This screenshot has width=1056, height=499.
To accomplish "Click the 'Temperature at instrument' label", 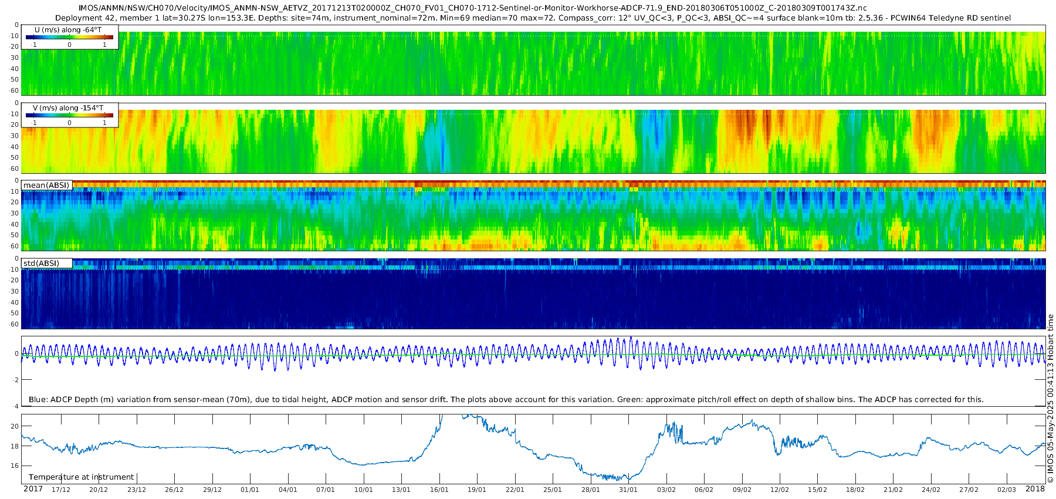I will [x=81, y=477].
